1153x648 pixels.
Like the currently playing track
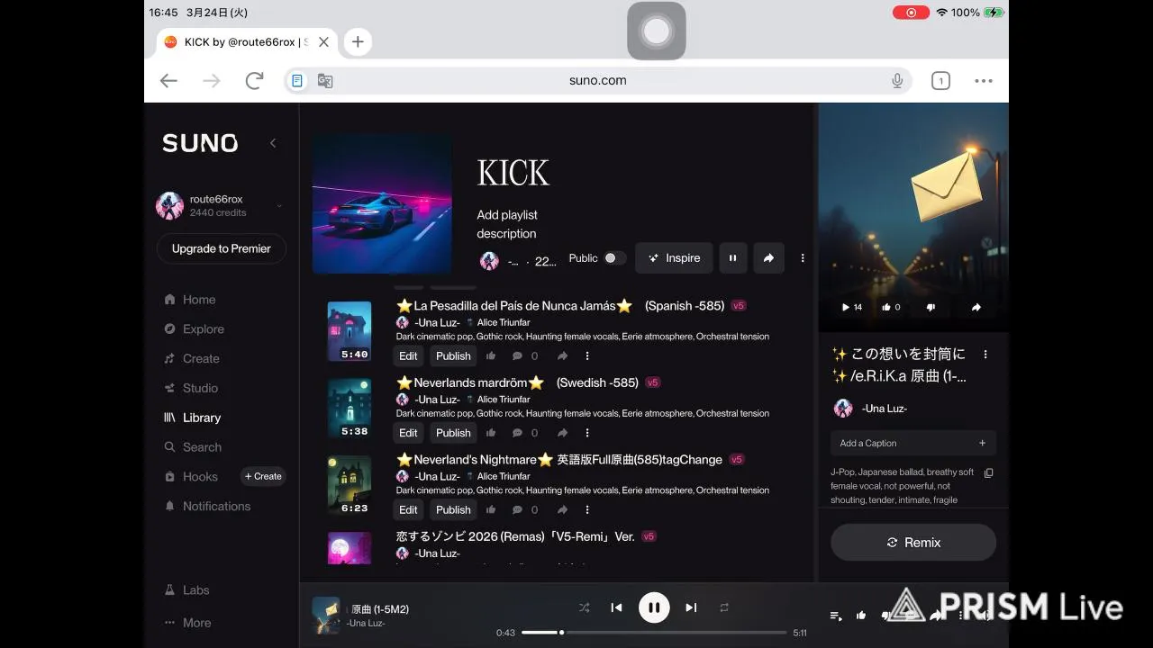[861, 616]
